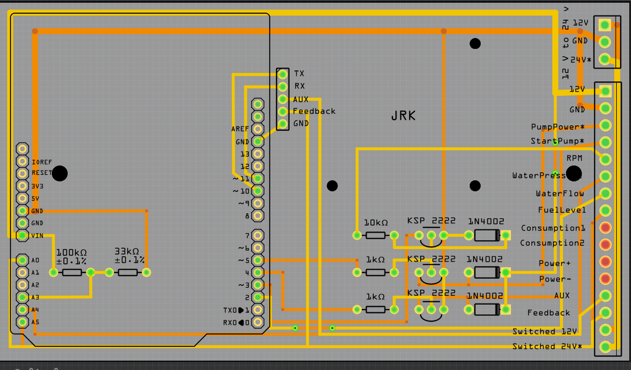Image resolution: width=631 pixels, height=370 pixels.
Task: Click the JRK label on the board
Action: (403, 116)
